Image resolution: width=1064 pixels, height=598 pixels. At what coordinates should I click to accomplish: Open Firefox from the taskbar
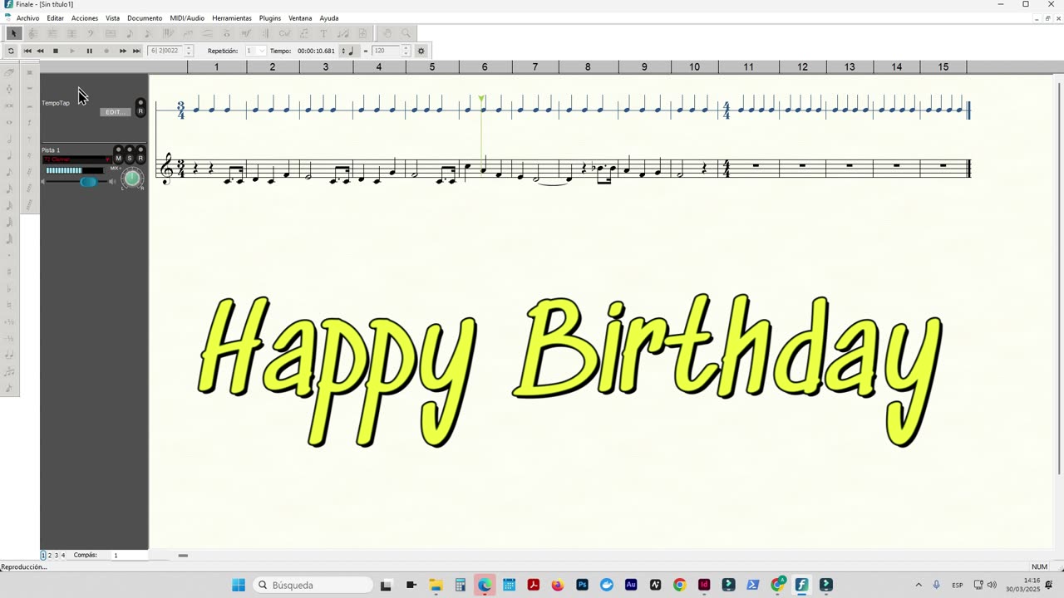(x=558, y=585)
